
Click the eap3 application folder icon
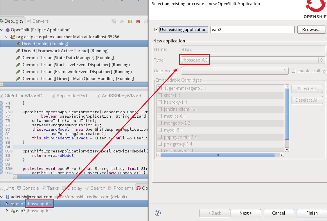[13, 211]
